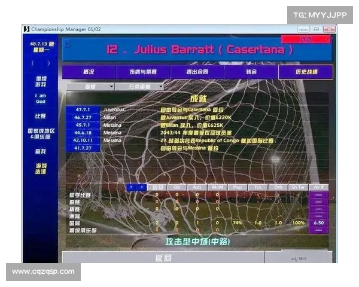Click the Republic of Congo debut entry
The width and height of the screenshot is (359, 287).
(x=218, y=141)
